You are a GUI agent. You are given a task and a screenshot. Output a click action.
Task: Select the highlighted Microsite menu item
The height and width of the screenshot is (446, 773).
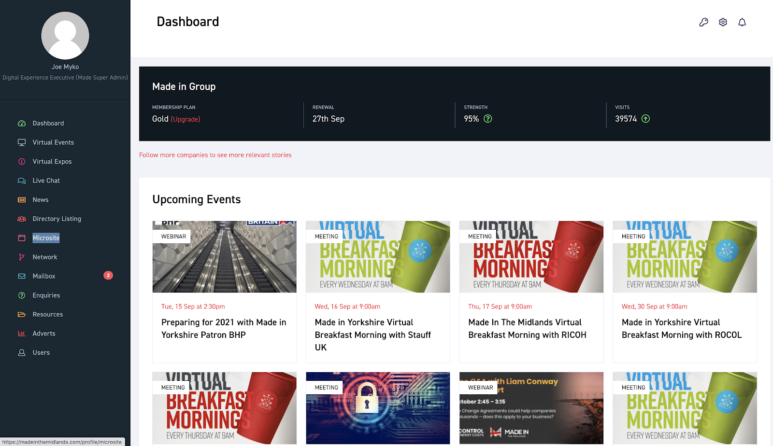(46, 238)
